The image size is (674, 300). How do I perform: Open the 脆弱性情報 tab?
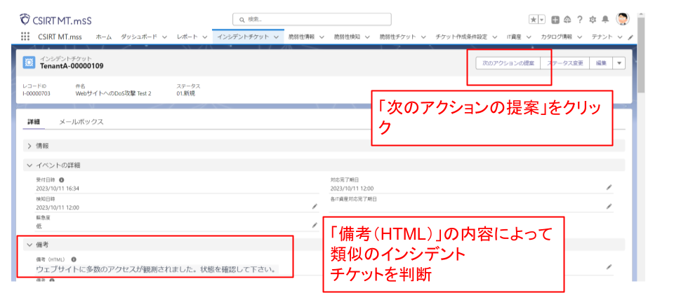[x=301, y=37]
